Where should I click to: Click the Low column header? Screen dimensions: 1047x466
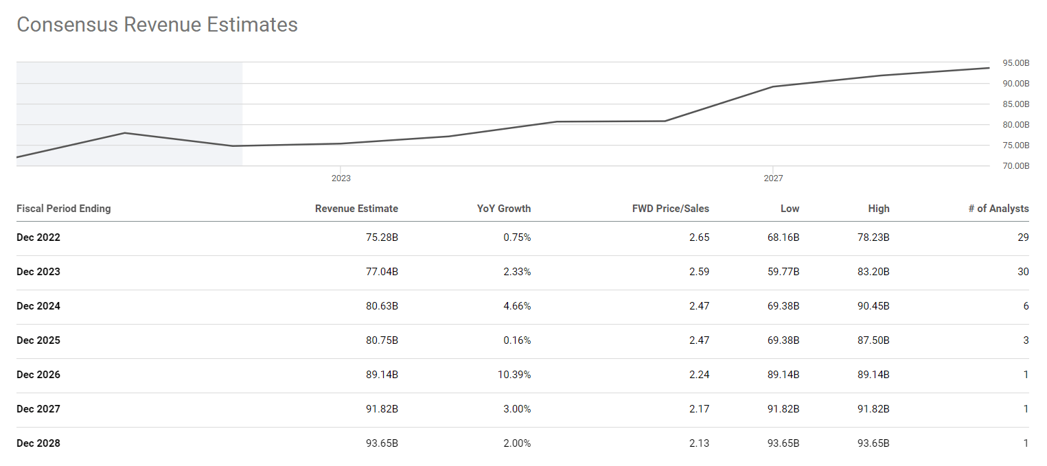(790, 209)
